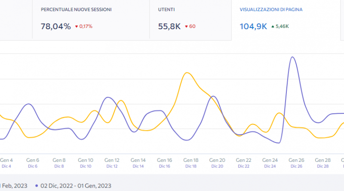Click the green up arrow beside 5,46K

click(x=273, y=27)
